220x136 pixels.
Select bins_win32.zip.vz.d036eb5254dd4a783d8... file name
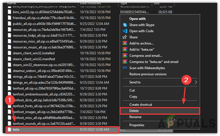pyautogui.click(x=44, y=12)
